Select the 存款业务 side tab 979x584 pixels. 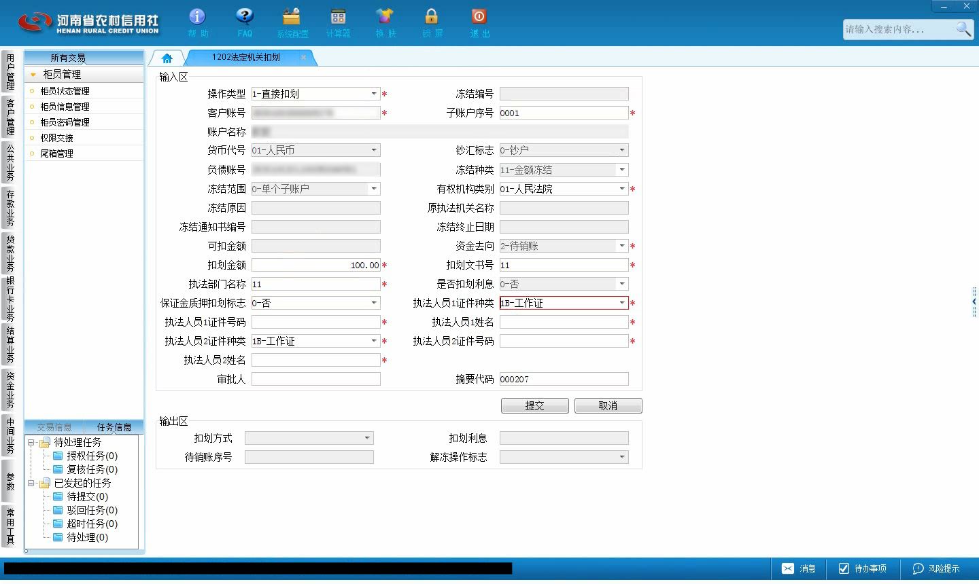pyautogui.click(x=10, y=208)
